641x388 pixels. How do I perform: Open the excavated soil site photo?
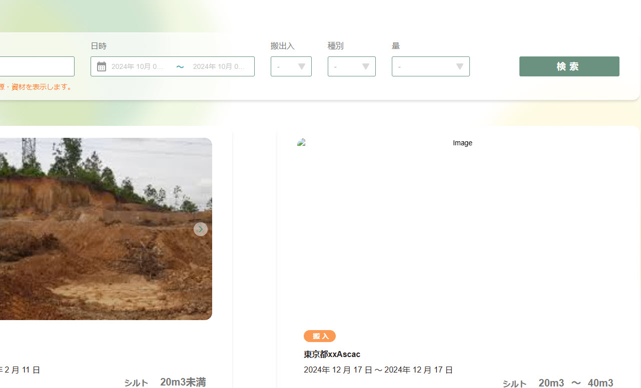click(x=100, y=229)
